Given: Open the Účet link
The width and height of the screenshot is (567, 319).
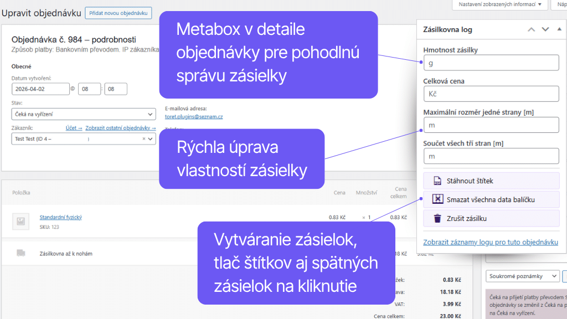Looking at the screenshot, I should [x=74, y=128].
